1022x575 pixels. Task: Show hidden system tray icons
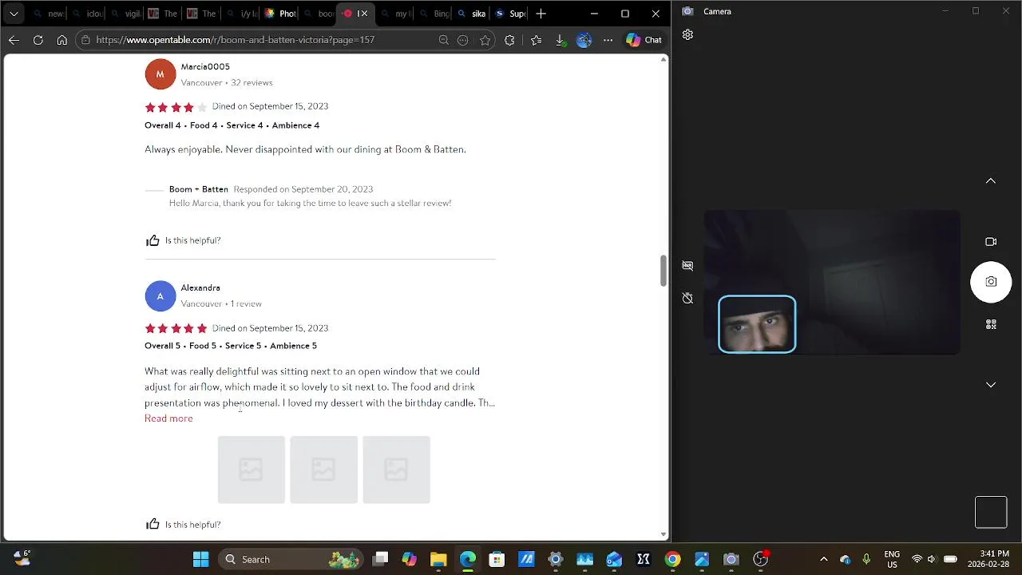click(x=824, y=559)
